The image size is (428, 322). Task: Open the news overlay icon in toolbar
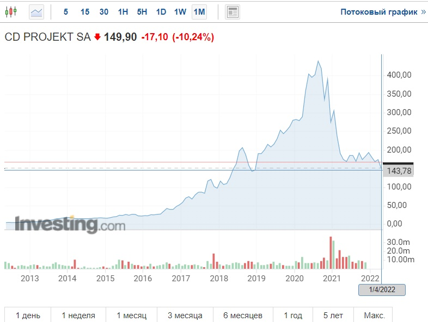click(233, 12)
